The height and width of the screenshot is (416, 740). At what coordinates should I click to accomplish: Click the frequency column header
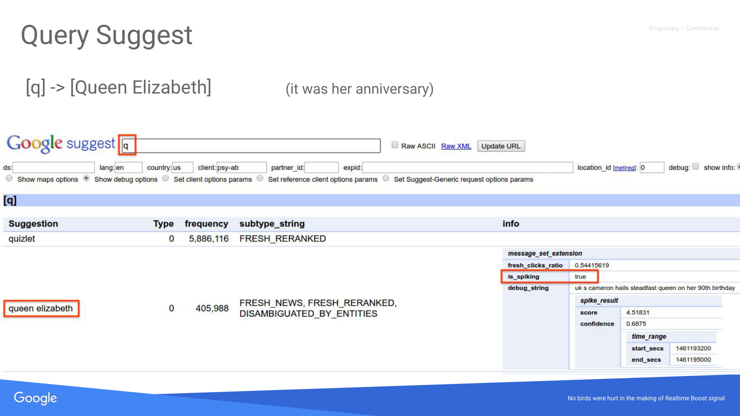pos(206,224)
